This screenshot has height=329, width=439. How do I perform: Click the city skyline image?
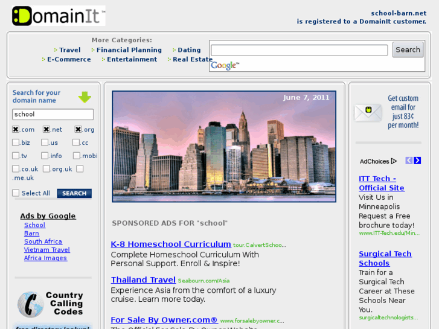[x=224, y=146]
